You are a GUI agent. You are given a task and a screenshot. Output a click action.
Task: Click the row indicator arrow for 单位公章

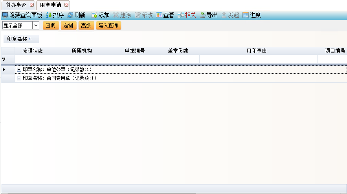[4, 69]
